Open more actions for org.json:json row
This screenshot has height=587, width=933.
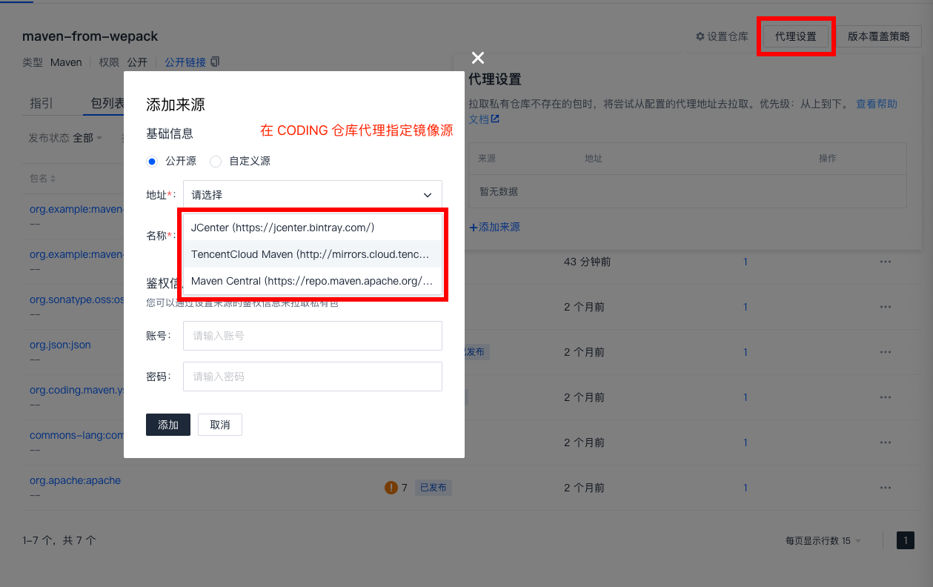pos(886,352)
